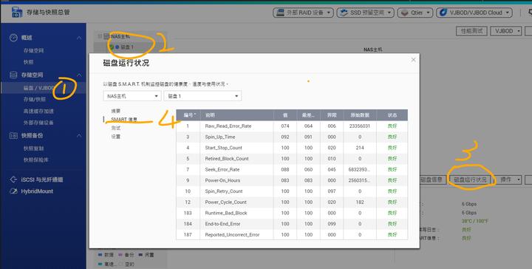
Task: Select the 摘要 tab in dialog
Action: [116, 111]
